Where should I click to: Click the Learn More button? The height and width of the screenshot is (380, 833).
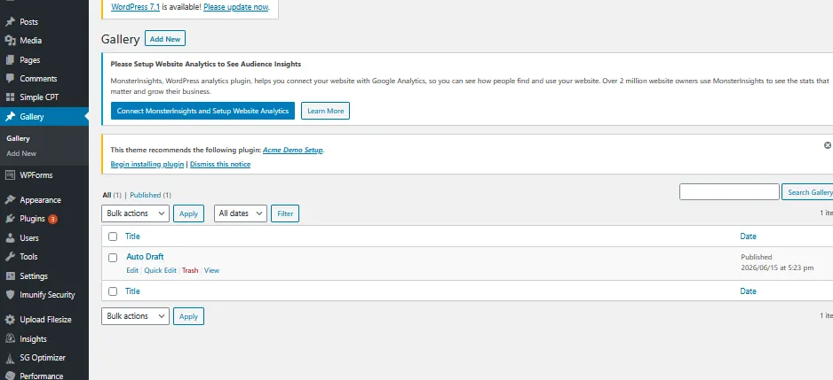325,111
